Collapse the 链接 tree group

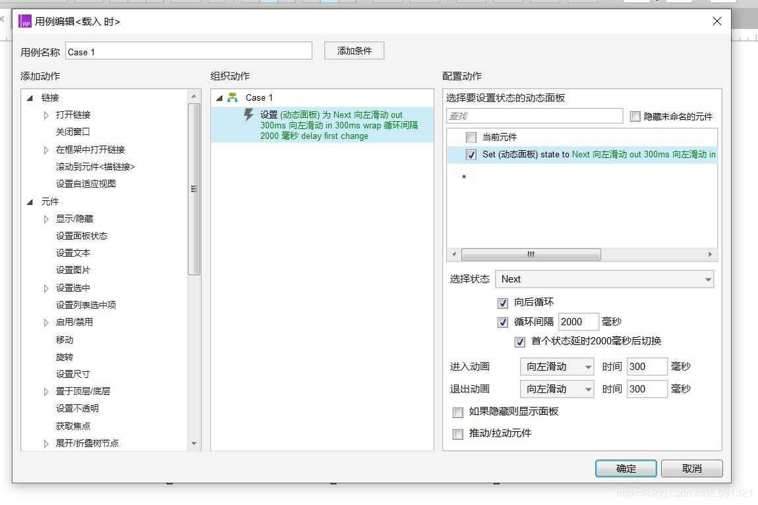[x=30, y=98]
